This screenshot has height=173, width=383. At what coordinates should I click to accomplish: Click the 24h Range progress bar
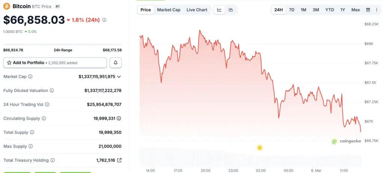pos(62,45)
